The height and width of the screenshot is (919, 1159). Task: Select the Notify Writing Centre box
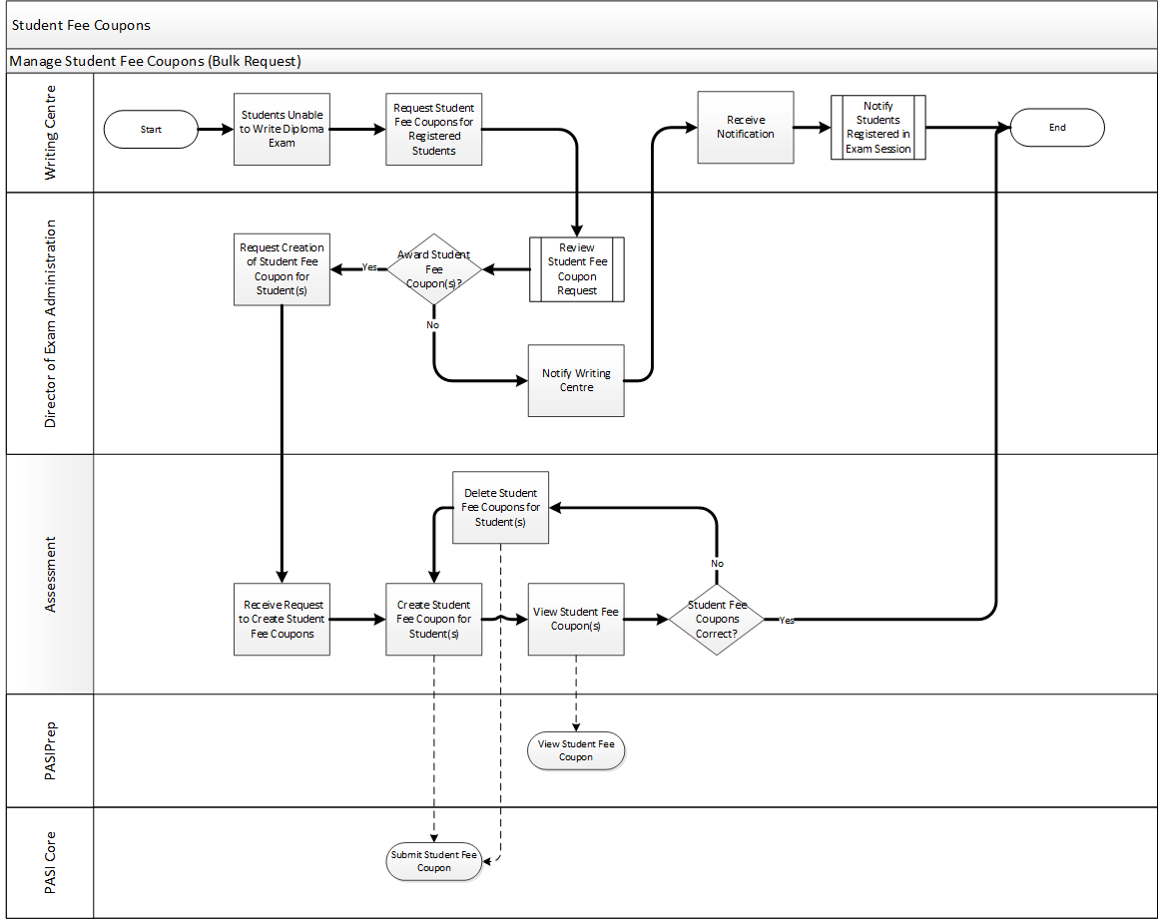576,380
